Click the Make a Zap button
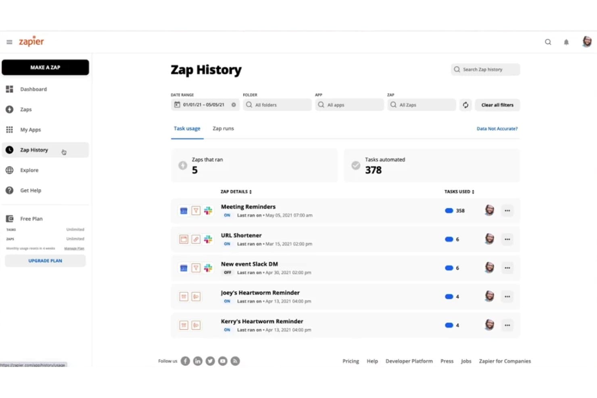This screenshot has width=597, height=398. point(45,67)
